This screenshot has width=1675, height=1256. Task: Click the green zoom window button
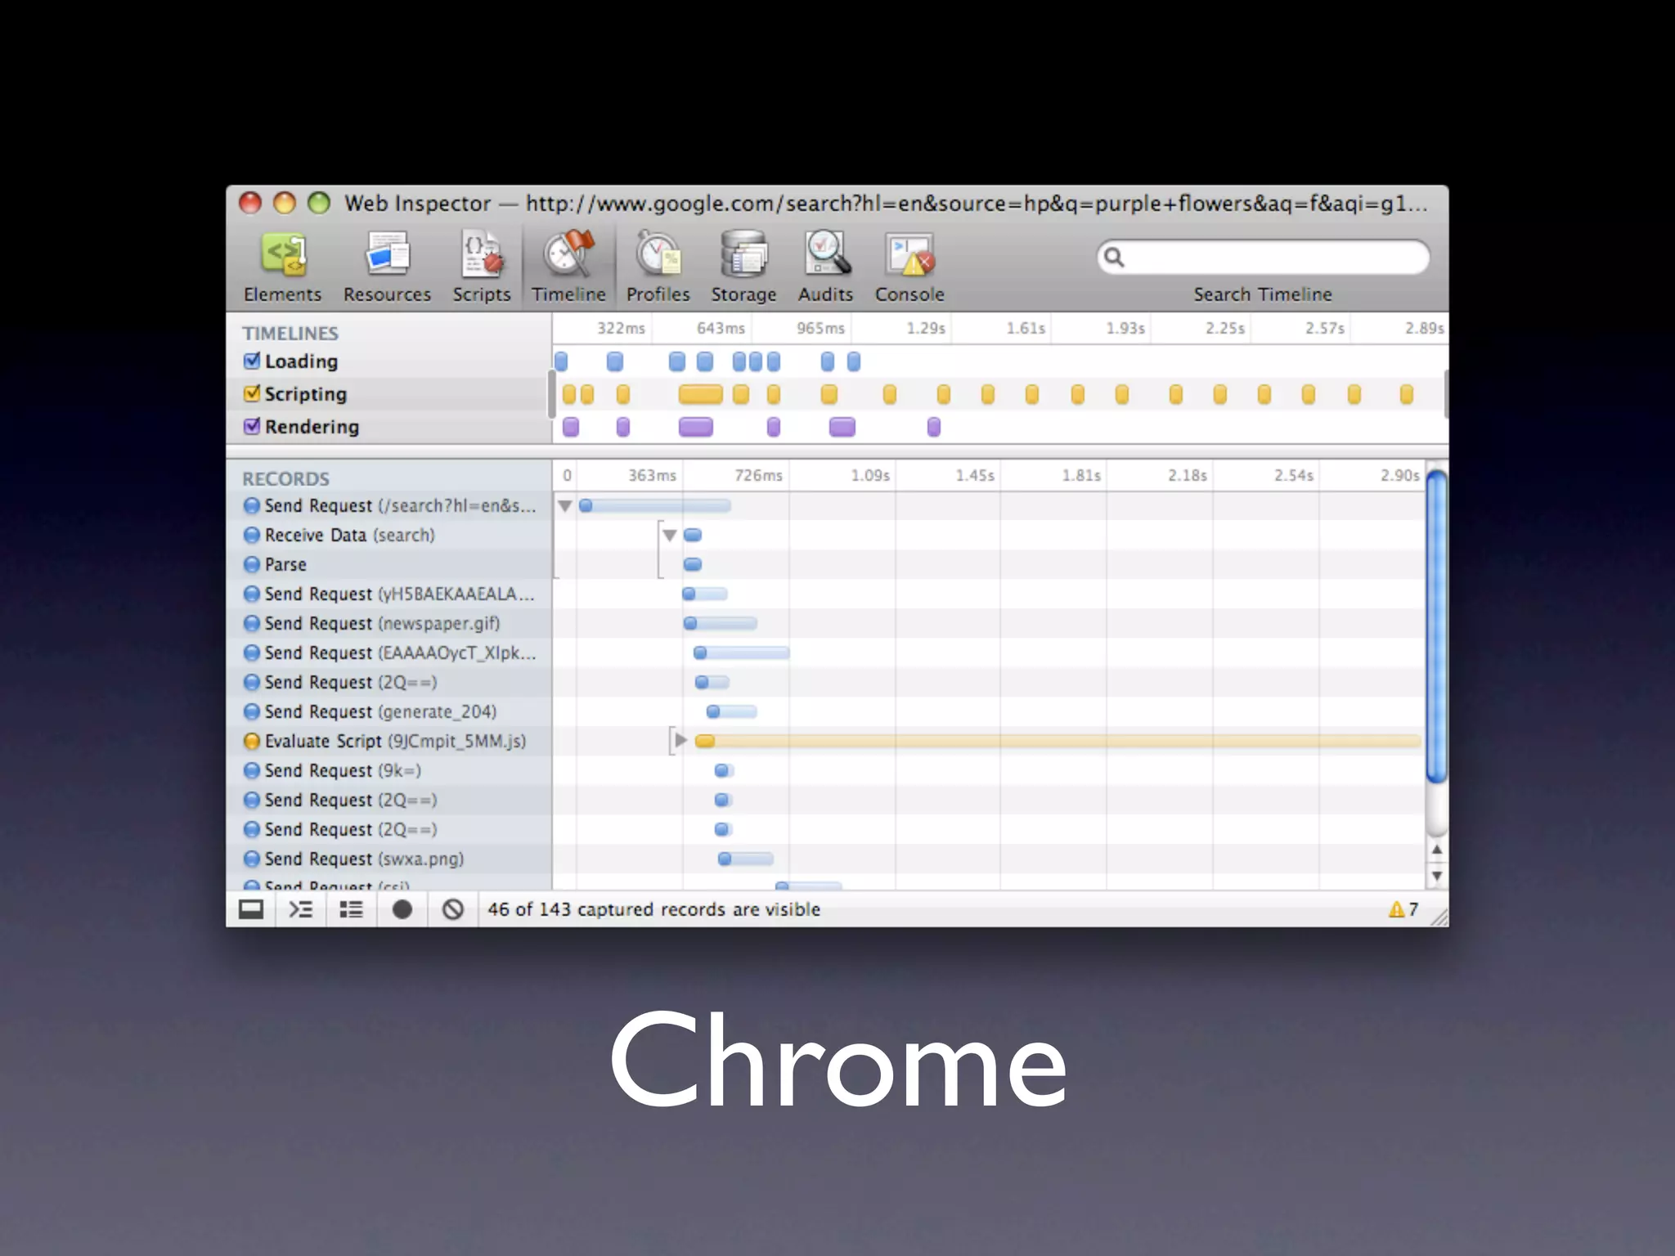click(319, 203)
